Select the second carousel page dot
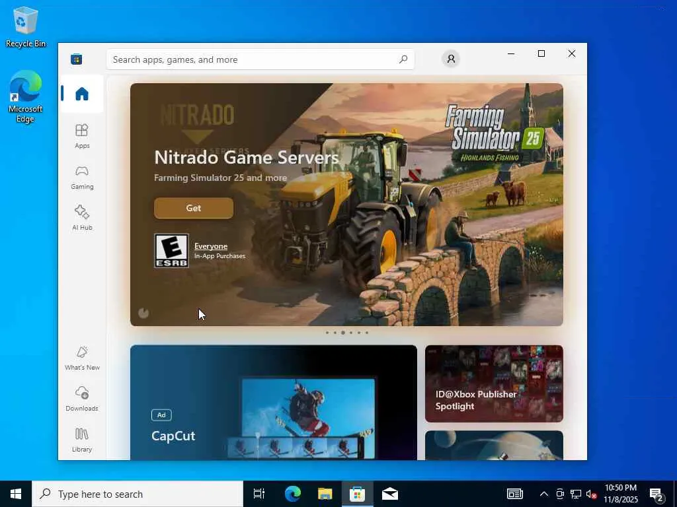 335,333
